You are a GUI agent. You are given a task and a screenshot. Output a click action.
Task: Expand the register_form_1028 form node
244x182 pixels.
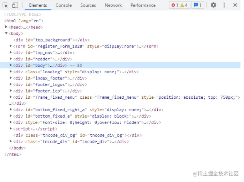coord(11,46)
